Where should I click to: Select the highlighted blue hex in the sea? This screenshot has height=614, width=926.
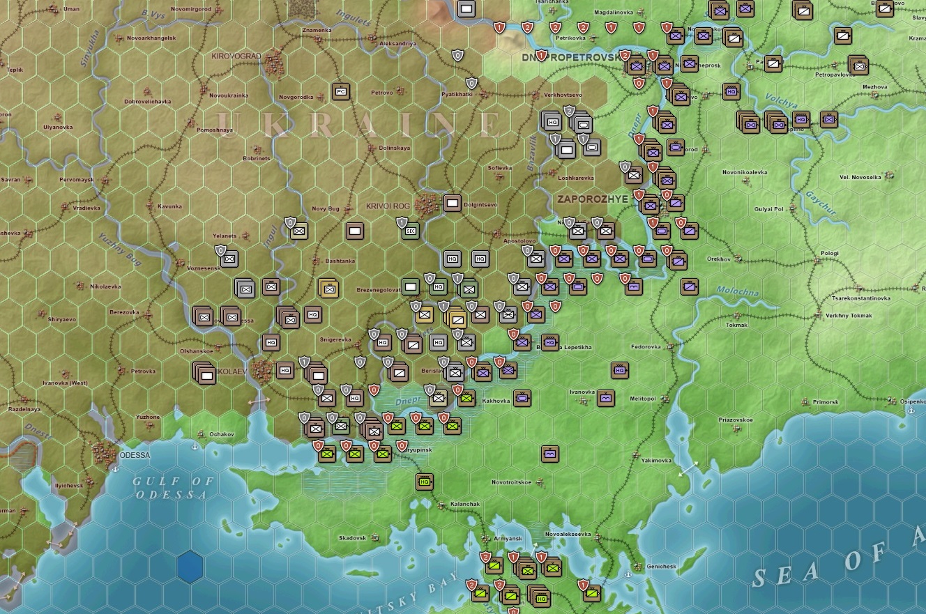189,566
